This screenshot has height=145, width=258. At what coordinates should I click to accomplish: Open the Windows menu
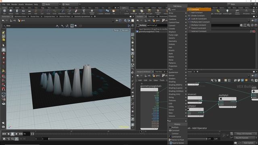pos(29,4)
